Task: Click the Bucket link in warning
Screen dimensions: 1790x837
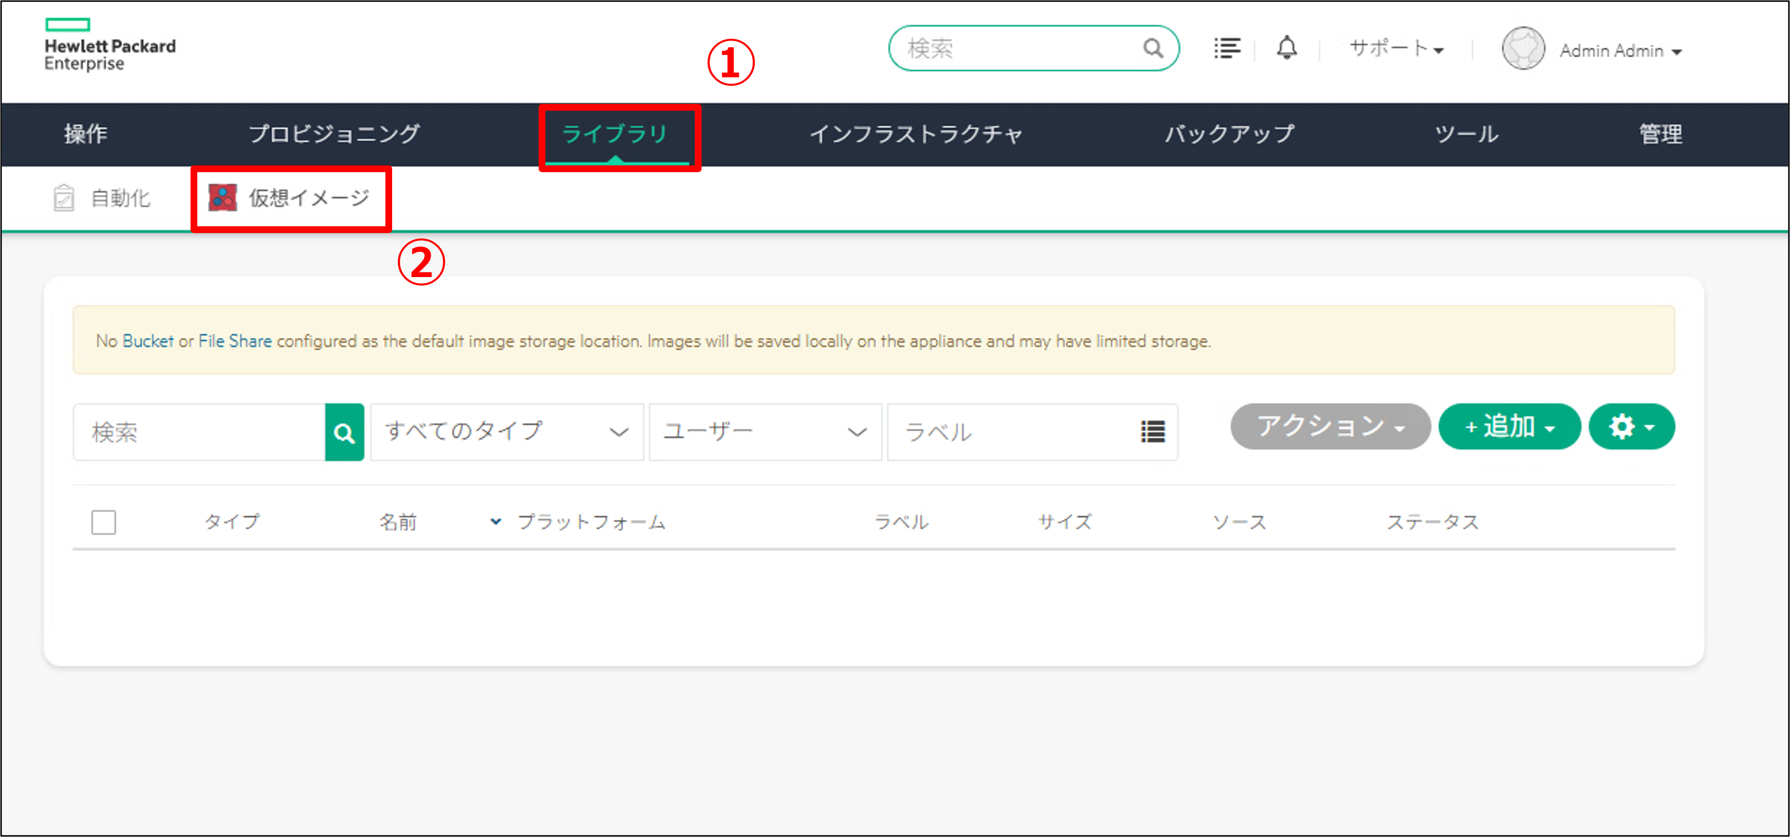Action: [x=148, y=341]
